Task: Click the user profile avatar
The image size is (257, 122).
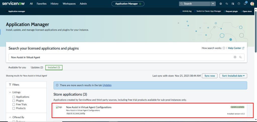Action: click(252, 4)
